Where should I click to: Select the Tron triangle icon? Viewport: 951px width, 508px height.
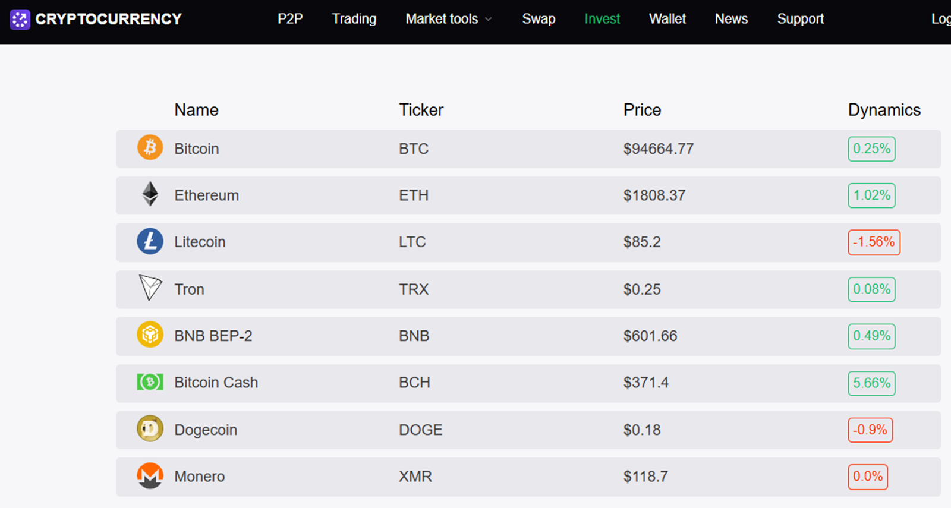pyautogui.click(x=150, y=288)
